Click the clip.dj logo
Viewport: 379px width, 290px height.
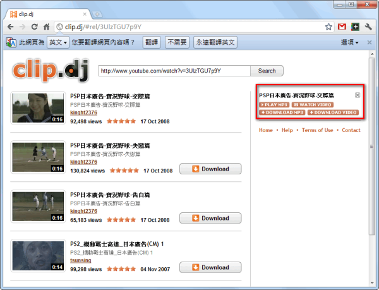tap(51, 70)
